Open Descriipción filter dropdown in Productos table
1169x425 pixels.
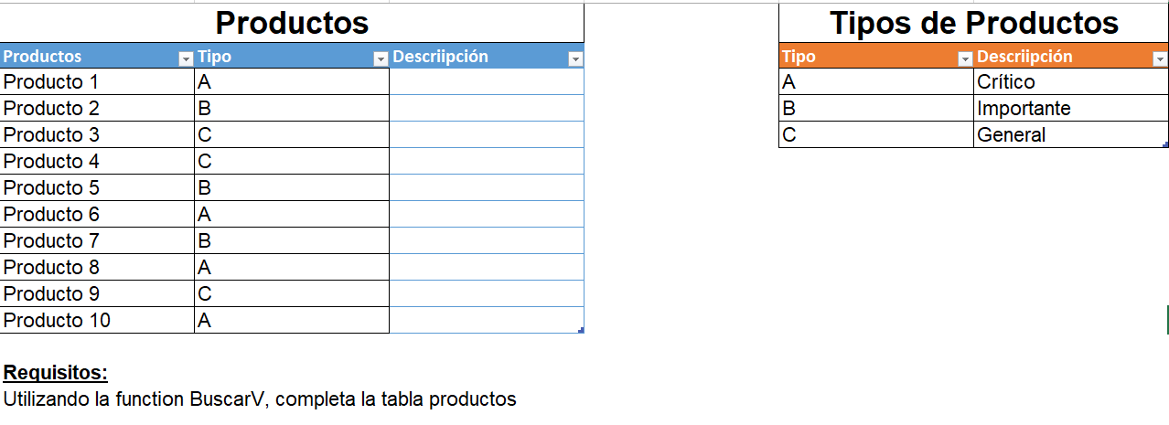(575, 59)
